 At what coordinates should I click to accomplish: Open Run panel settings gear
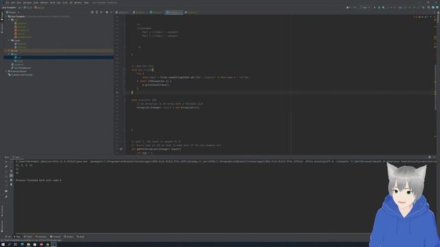[x=430, y=157]
